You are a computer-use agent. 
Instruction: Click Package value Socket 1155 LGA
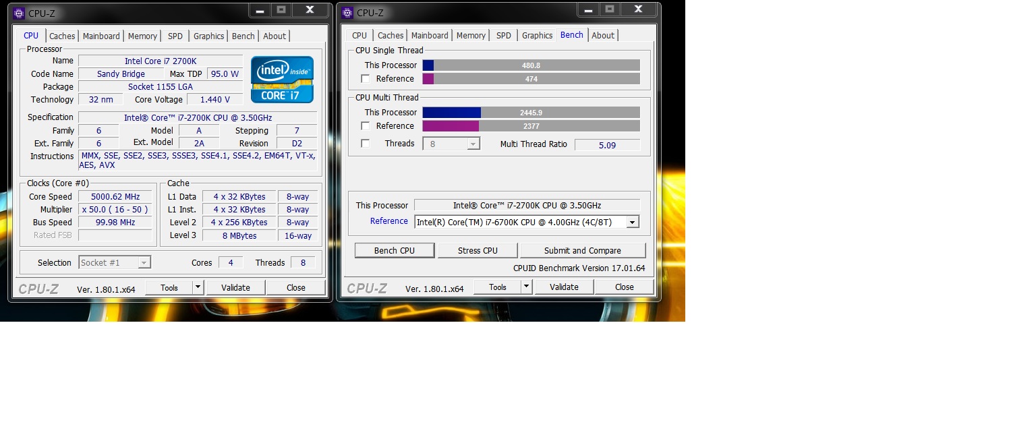click(x=161, y=86)
